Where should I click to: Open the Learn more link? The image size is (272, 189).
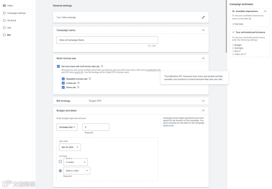tap(168, 125)
